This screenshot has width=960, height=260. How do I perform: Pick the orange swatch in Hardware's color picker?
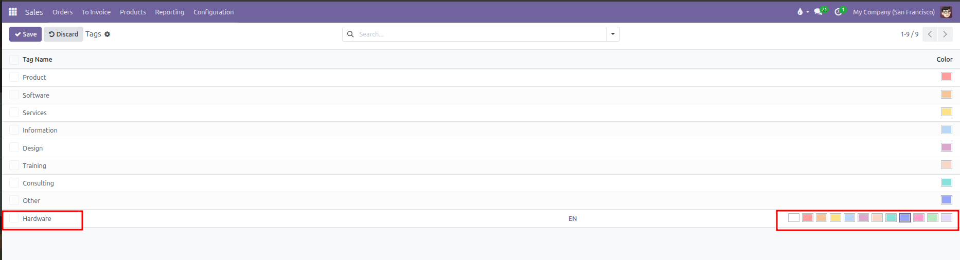[822, 218]
